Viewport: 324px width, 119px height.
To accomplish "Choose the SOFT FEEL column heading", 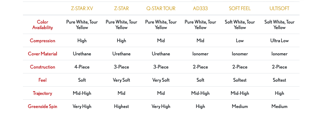I will [240, 9].
